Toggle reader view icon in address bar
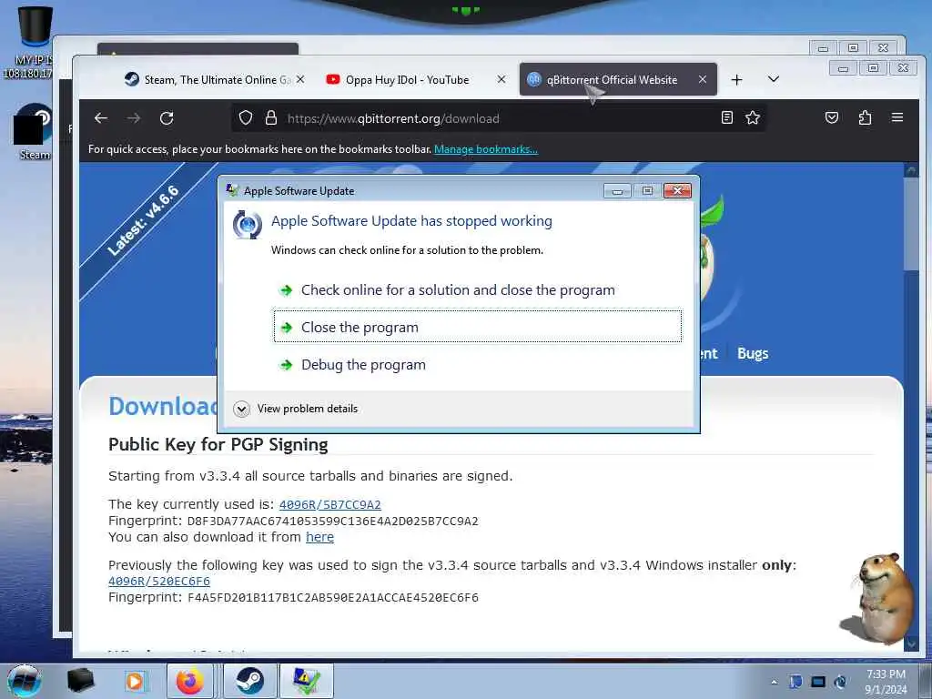 pyautogui.click(x=727, y=117)
